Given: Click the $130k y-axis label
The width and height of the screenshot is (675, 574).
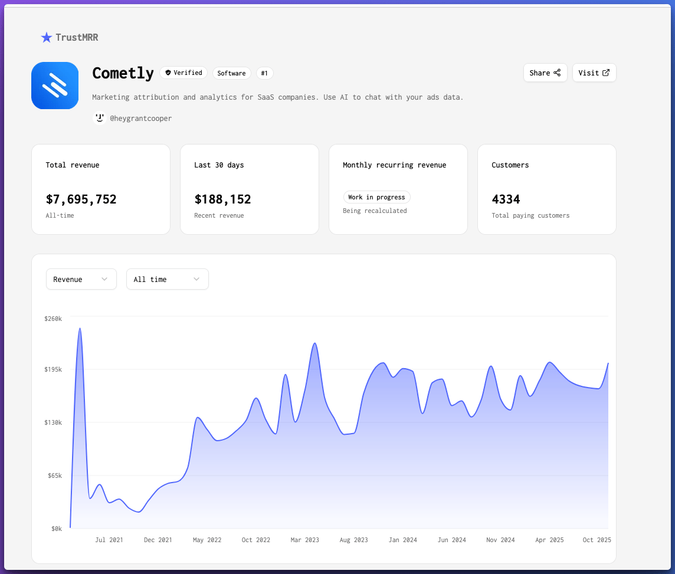Looking at the screenshot, I should pos(53,422).
